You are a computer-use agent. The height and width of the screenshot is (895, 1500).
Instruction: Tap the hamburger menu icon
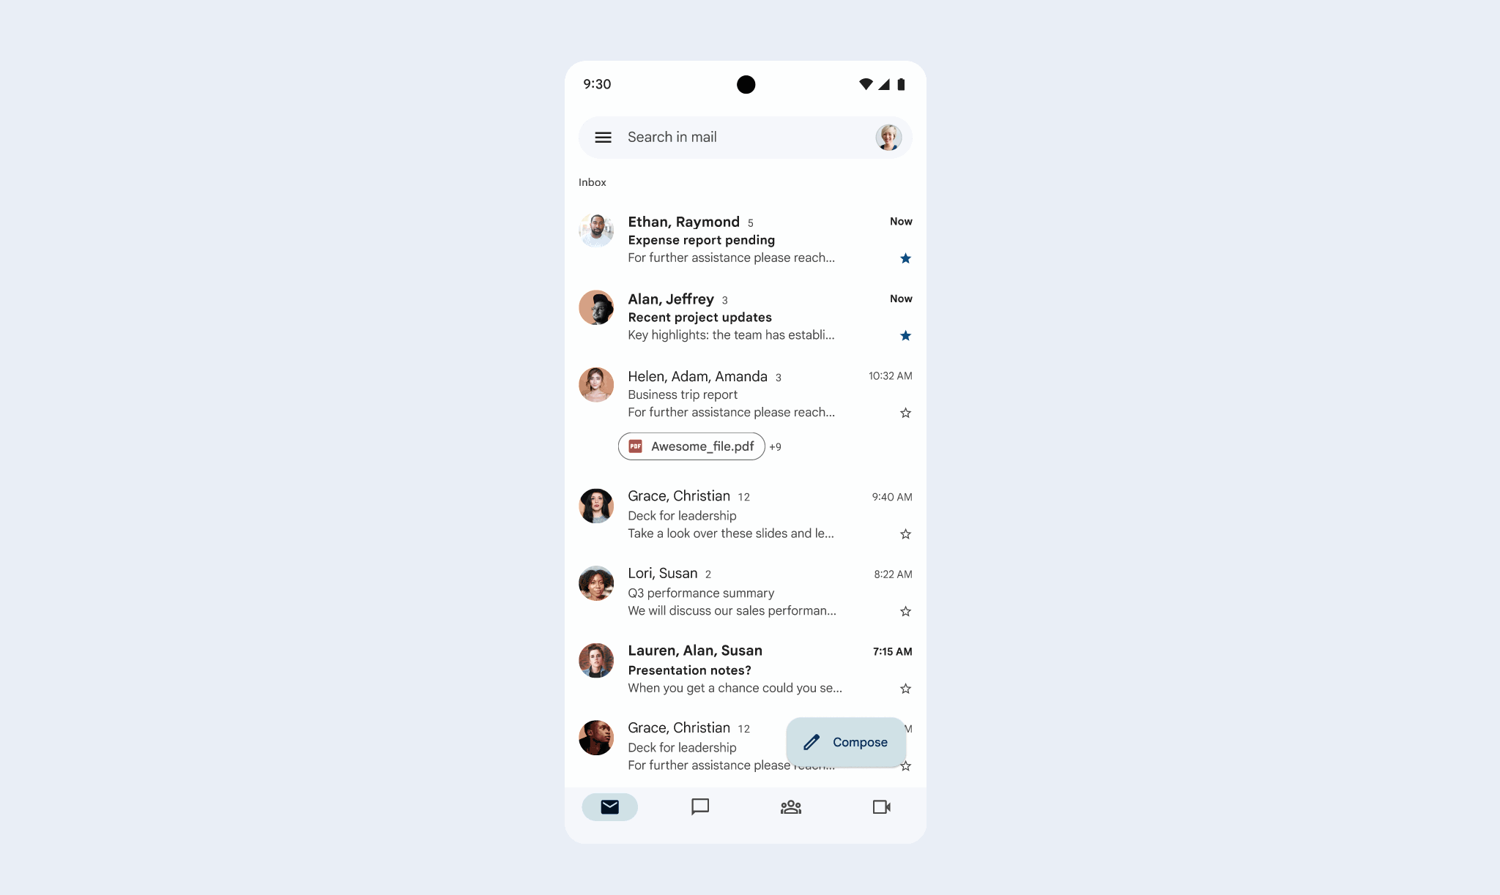click(602, 136)
